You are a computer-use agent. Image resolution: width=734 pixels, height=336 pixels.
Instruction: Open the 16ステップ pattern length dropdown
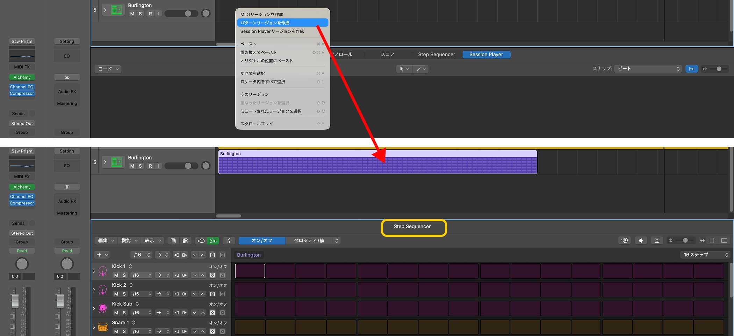[705, 255]
